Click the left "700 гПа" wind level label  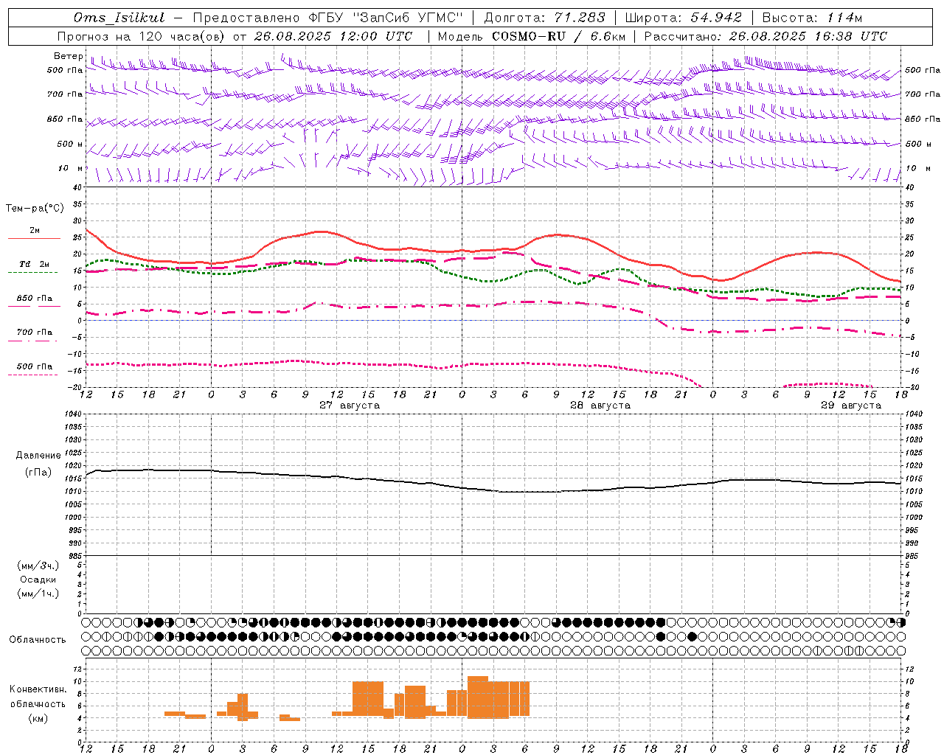coord(65,94)
